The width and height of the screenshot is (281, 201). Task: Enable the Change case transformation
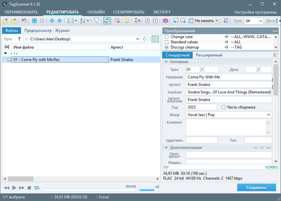[x=166, y=37]
